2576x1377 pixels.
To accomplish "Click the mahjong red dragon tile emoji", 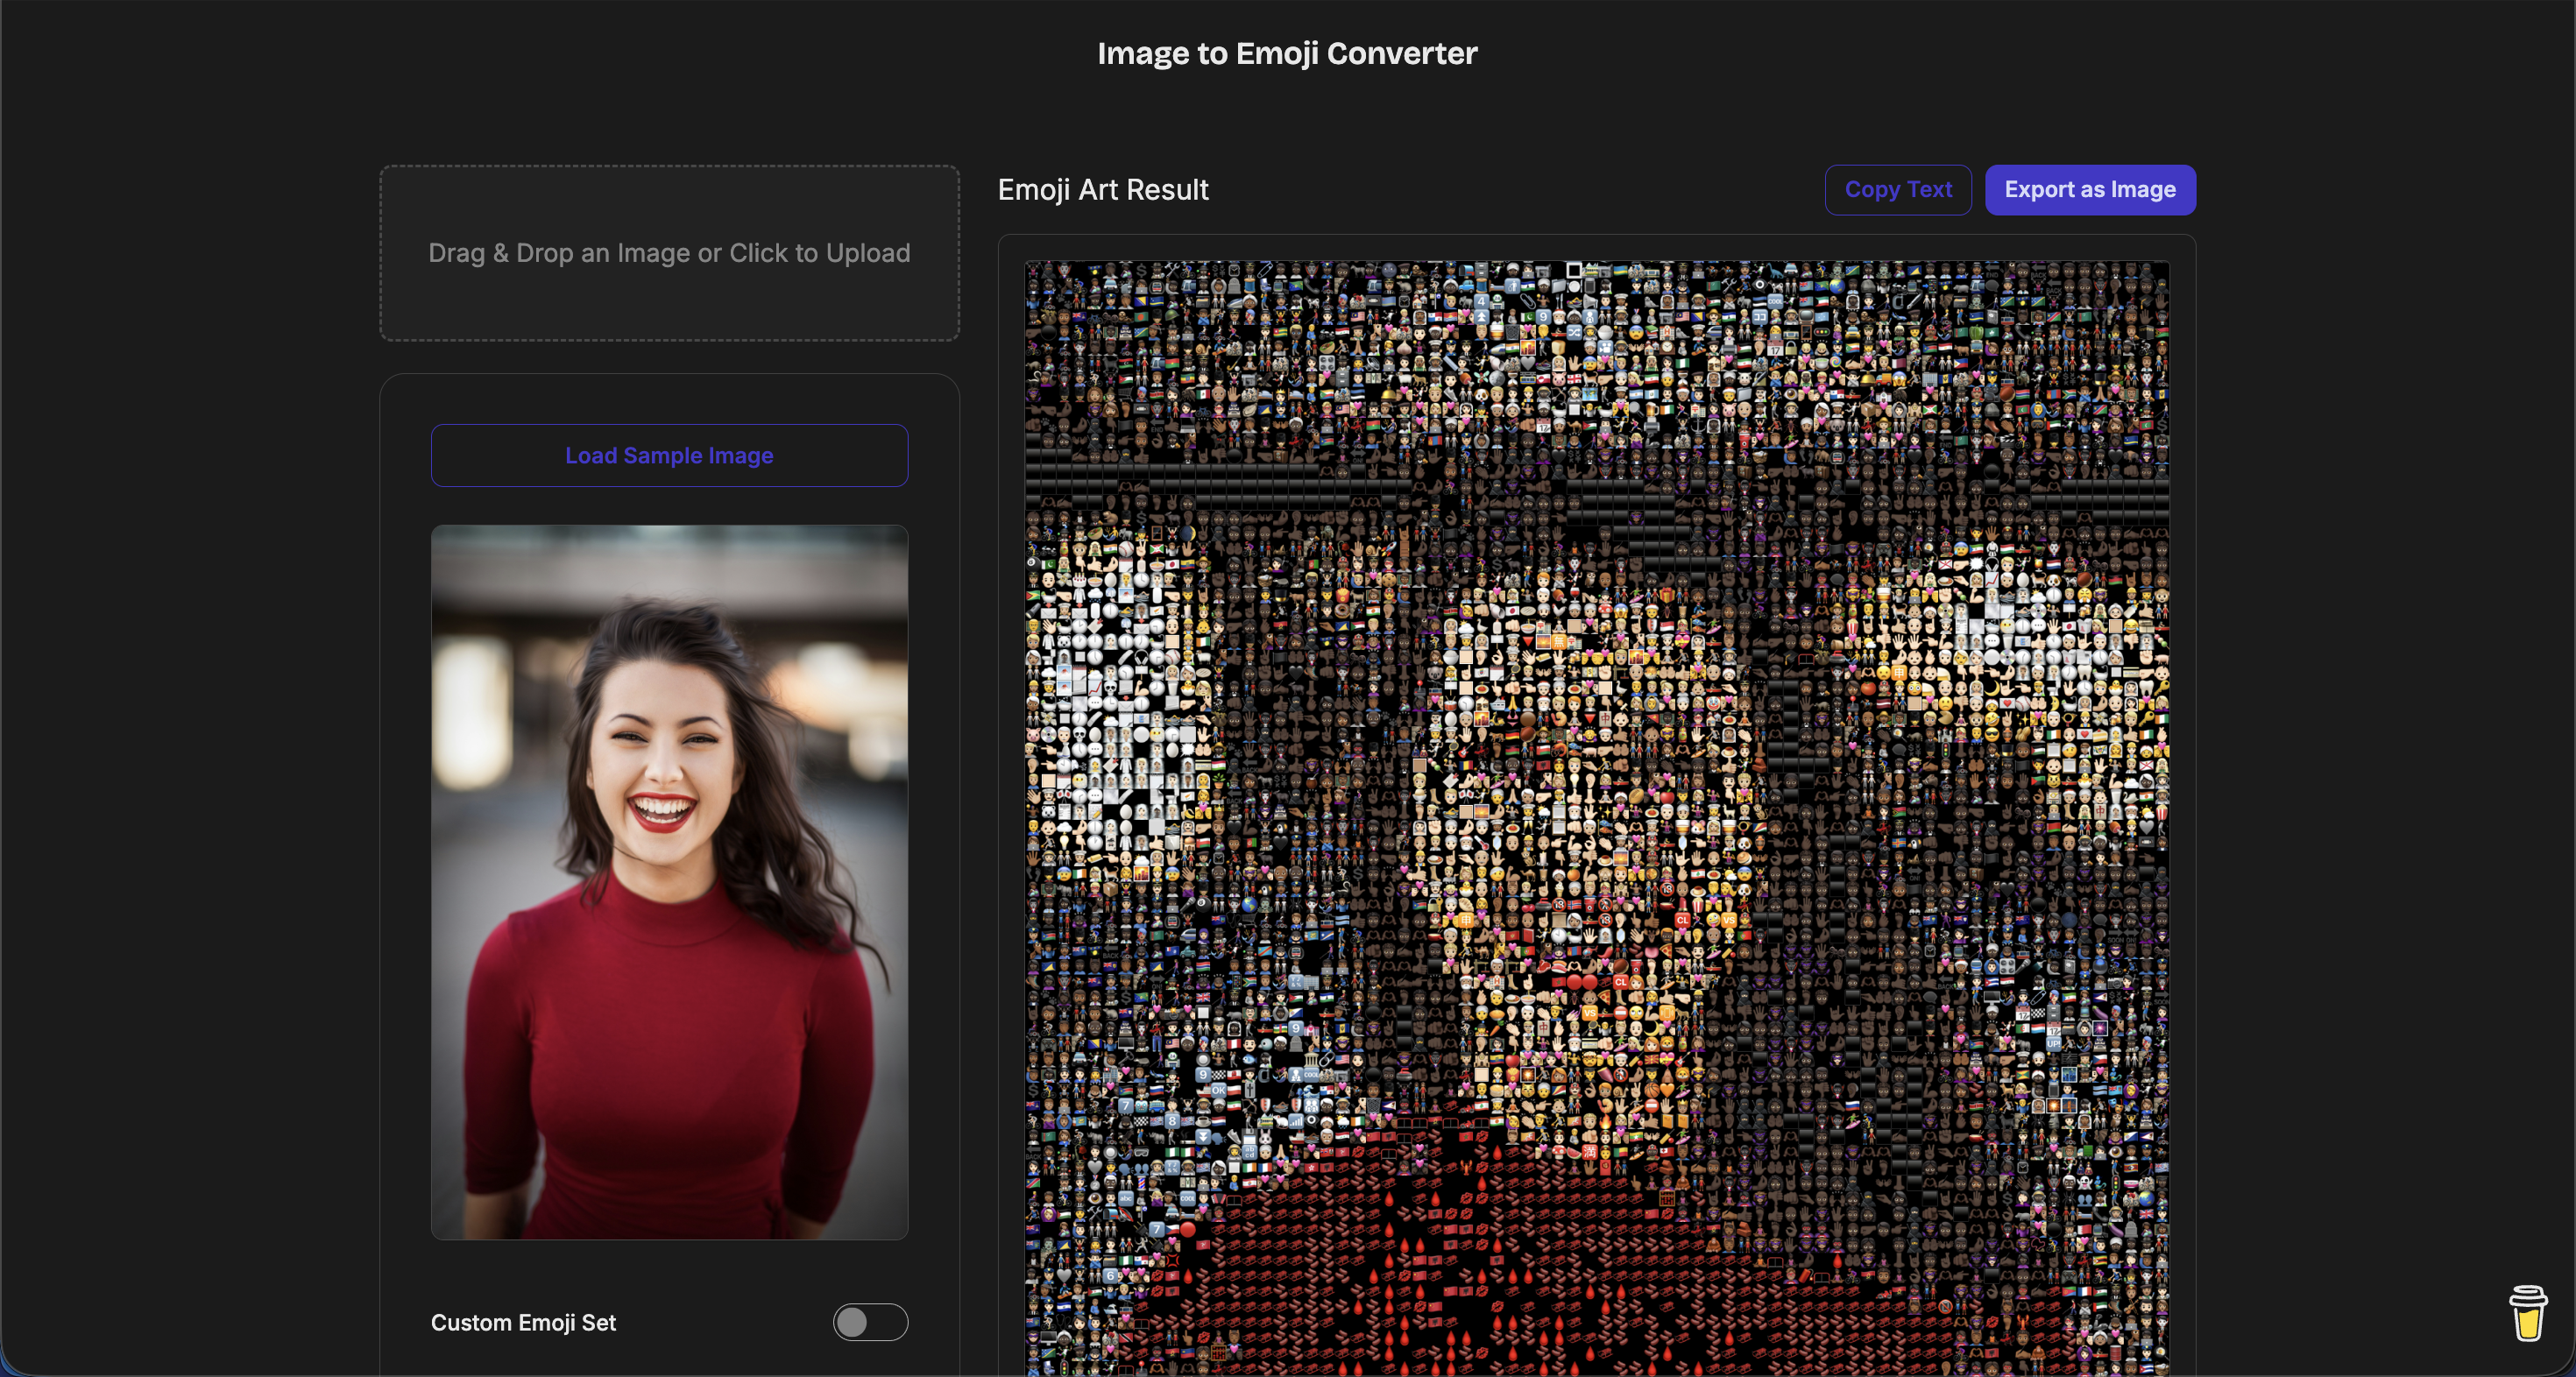I will tap(1604, 718).
